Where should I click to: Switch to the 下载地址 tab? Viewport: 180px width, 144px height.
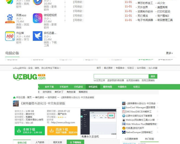[x=75, y=142]
